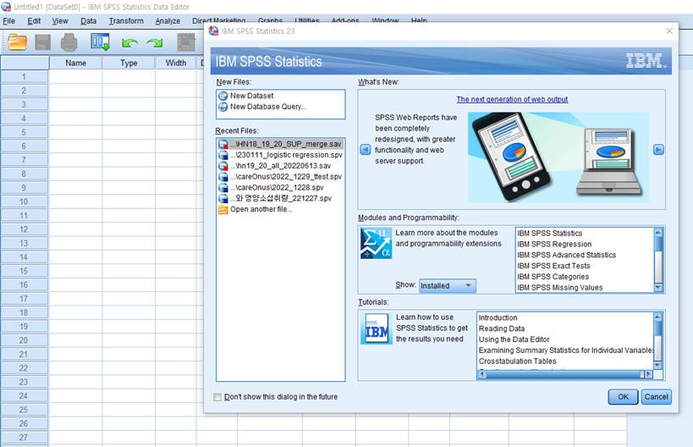Click tutorials list scroll-up arrow
This screenshot has width=693, height=447.
[x=657, y=317]
